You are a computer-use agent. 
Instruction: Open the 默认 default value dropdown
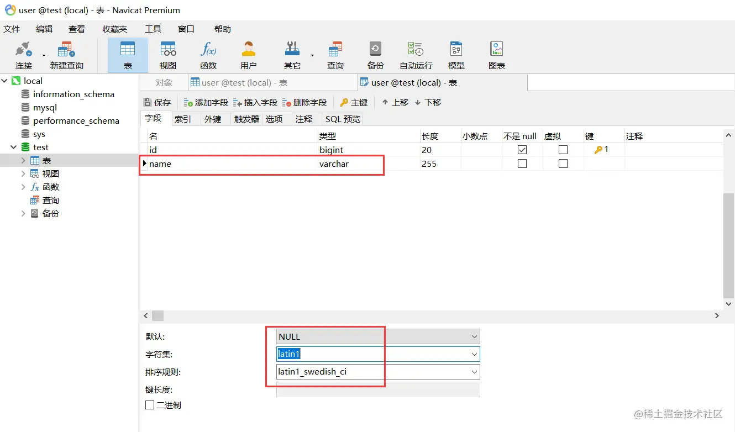pyautogui.click(x=474, y=336)
